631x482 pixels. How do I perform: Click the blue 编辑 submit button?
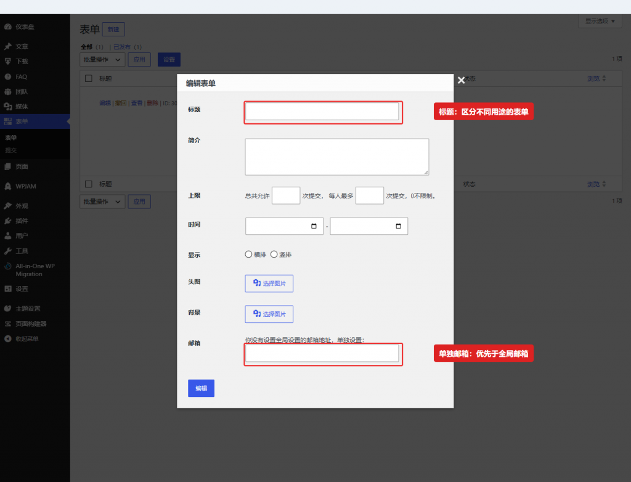tap(202, 388)
